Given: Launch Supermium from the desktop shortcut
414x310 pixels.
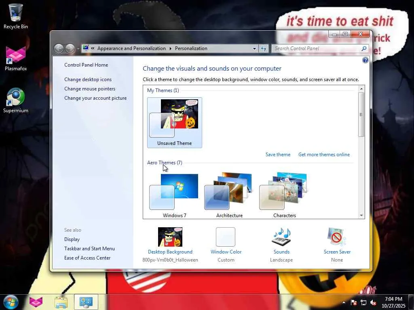Looking at the screenshot, I should click(16, 100).
